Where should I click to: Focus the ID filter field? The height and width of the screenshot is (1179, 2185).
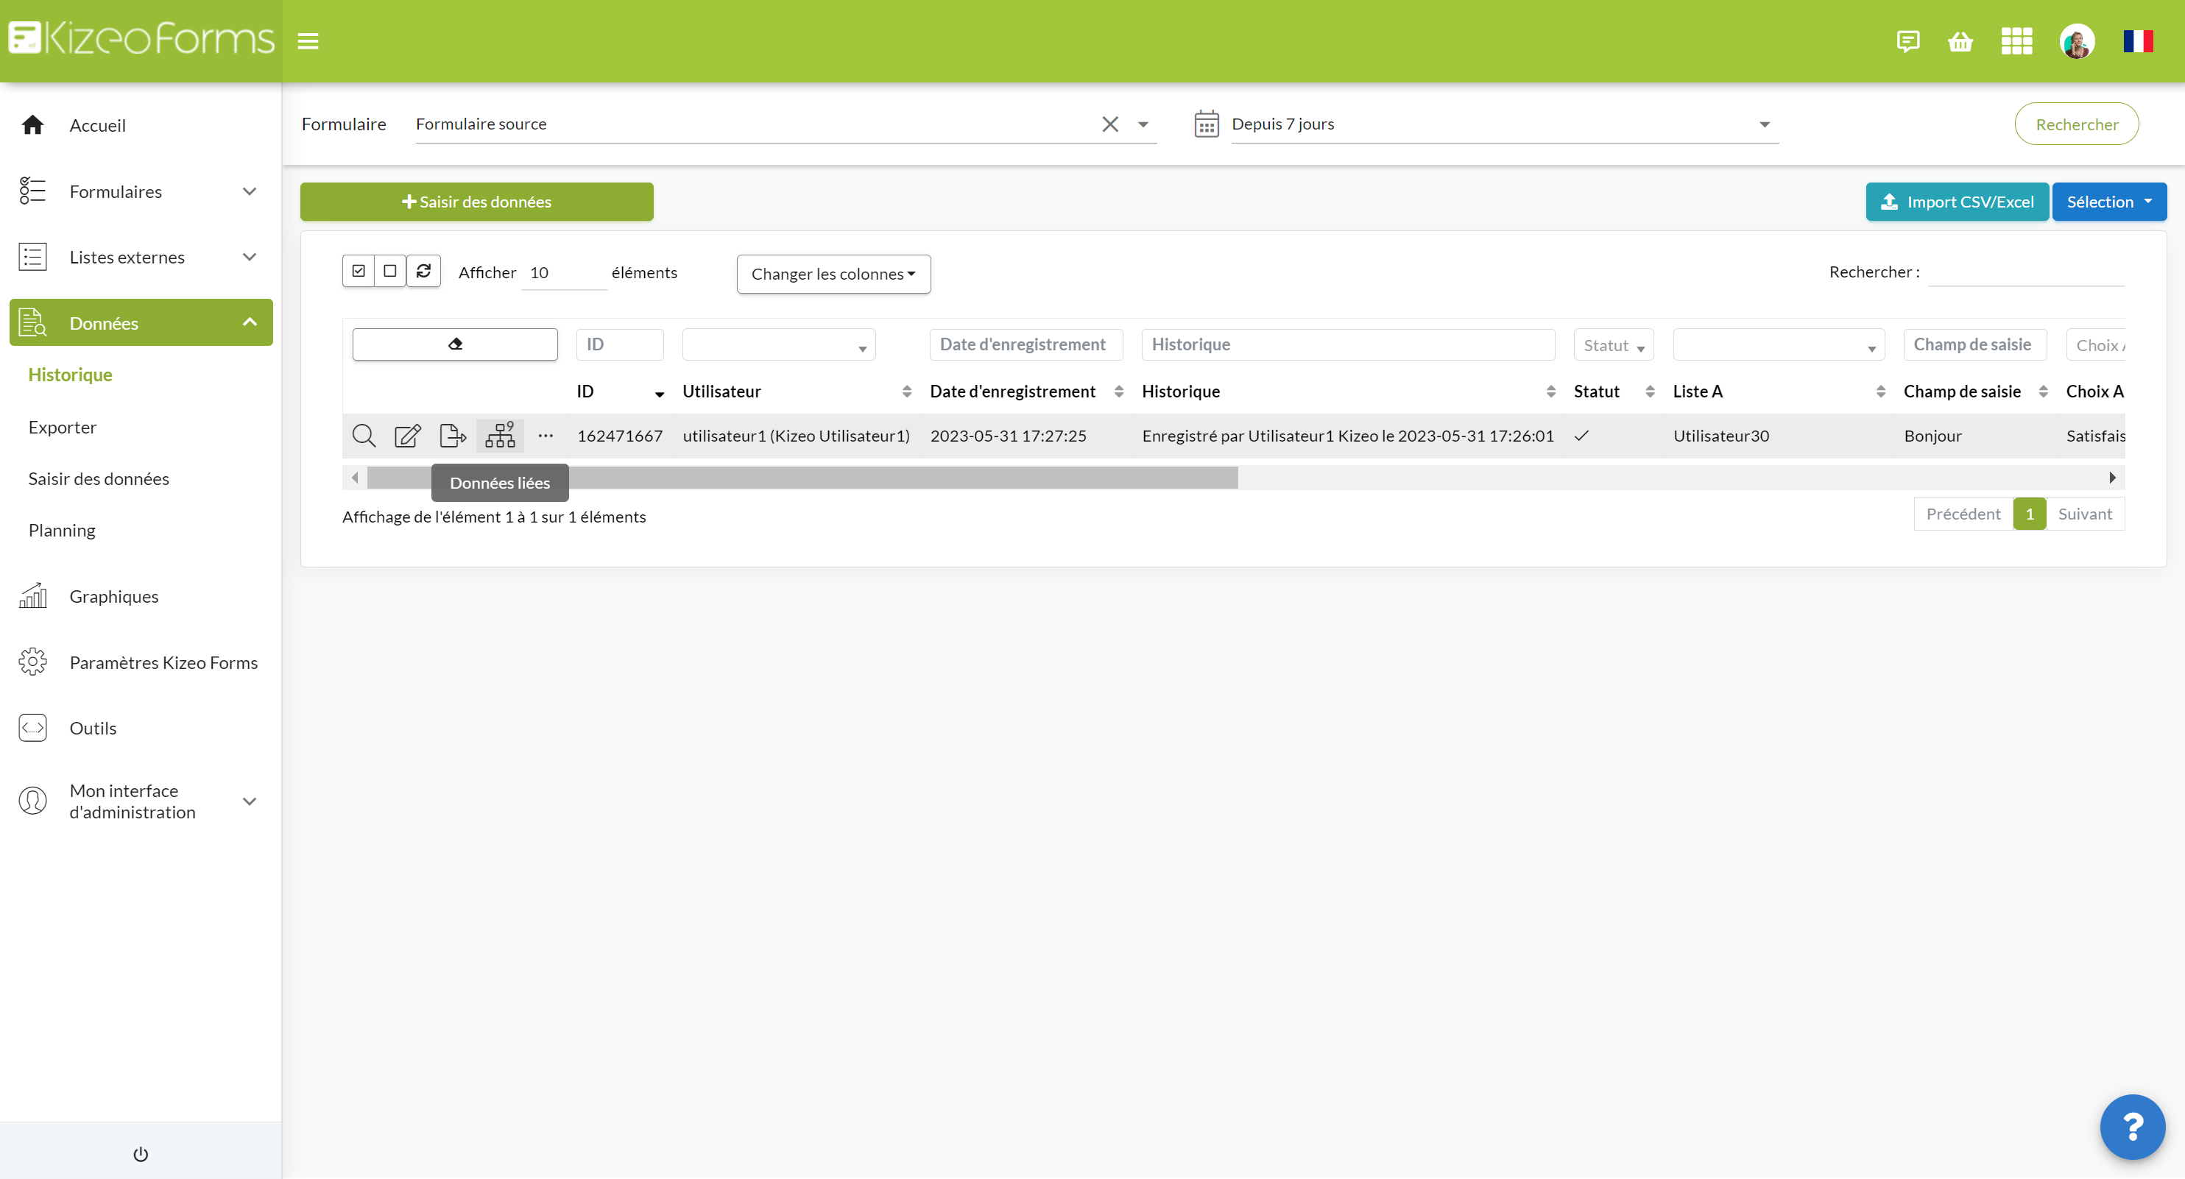click(x=620, y=344)
